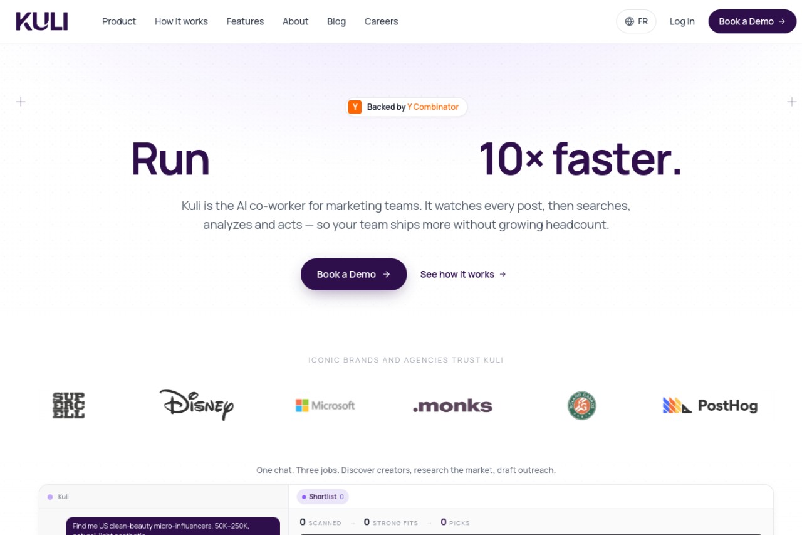Viewport: 802px width, 535px height.
Task: Open the Careers link
Action: point(381,21)
